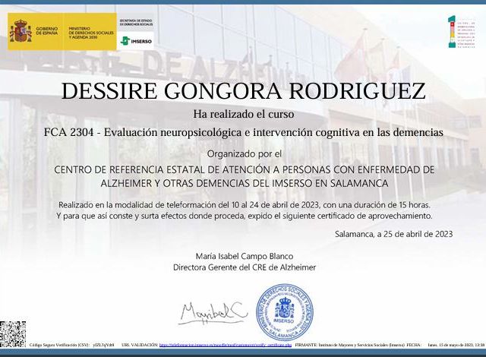Click the "URL VALIDACIÓN" label
The width and height of the screenshot is (486, 357).
(x=140, y=345)
